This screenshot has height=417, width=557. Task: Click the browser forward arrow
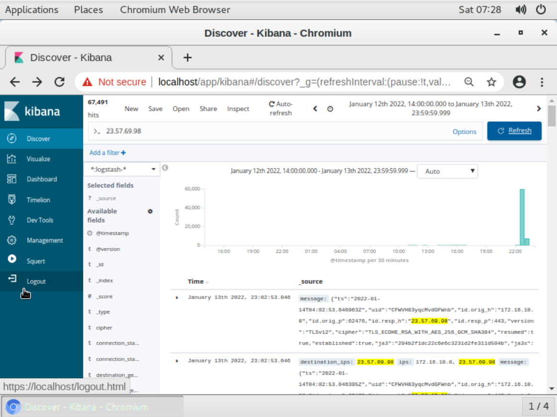pyautogui.click(x=37, y=82)
